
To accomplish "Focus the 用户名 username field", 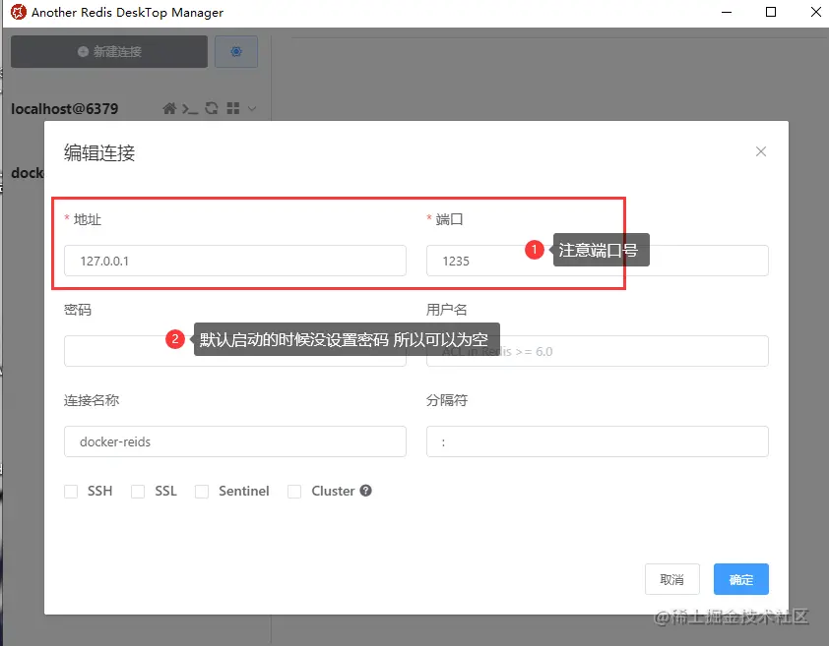I will tap(598, 351).
